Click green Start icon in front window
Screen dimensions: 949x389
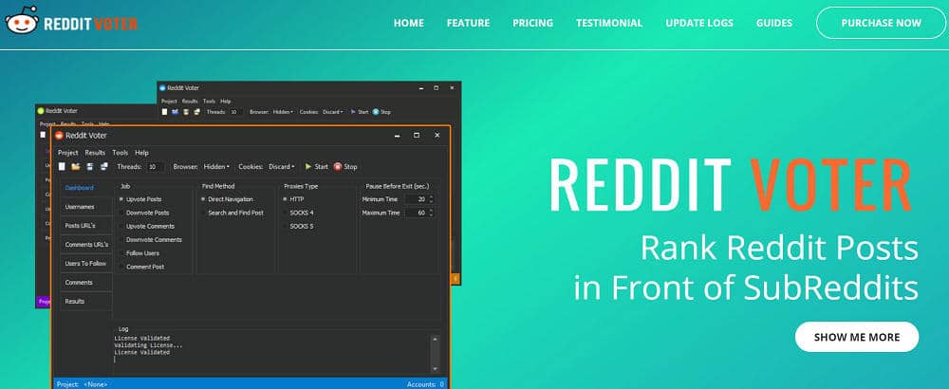tap(308, 166)
